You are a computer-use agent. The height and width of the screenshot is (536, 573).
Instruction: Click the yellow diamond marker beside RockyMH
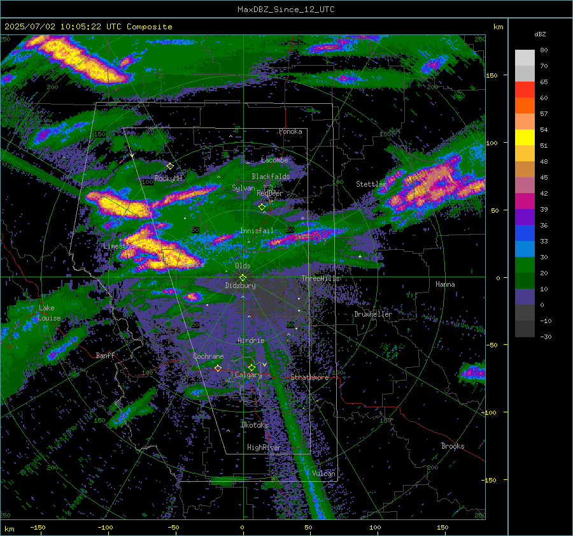[170, 166]
